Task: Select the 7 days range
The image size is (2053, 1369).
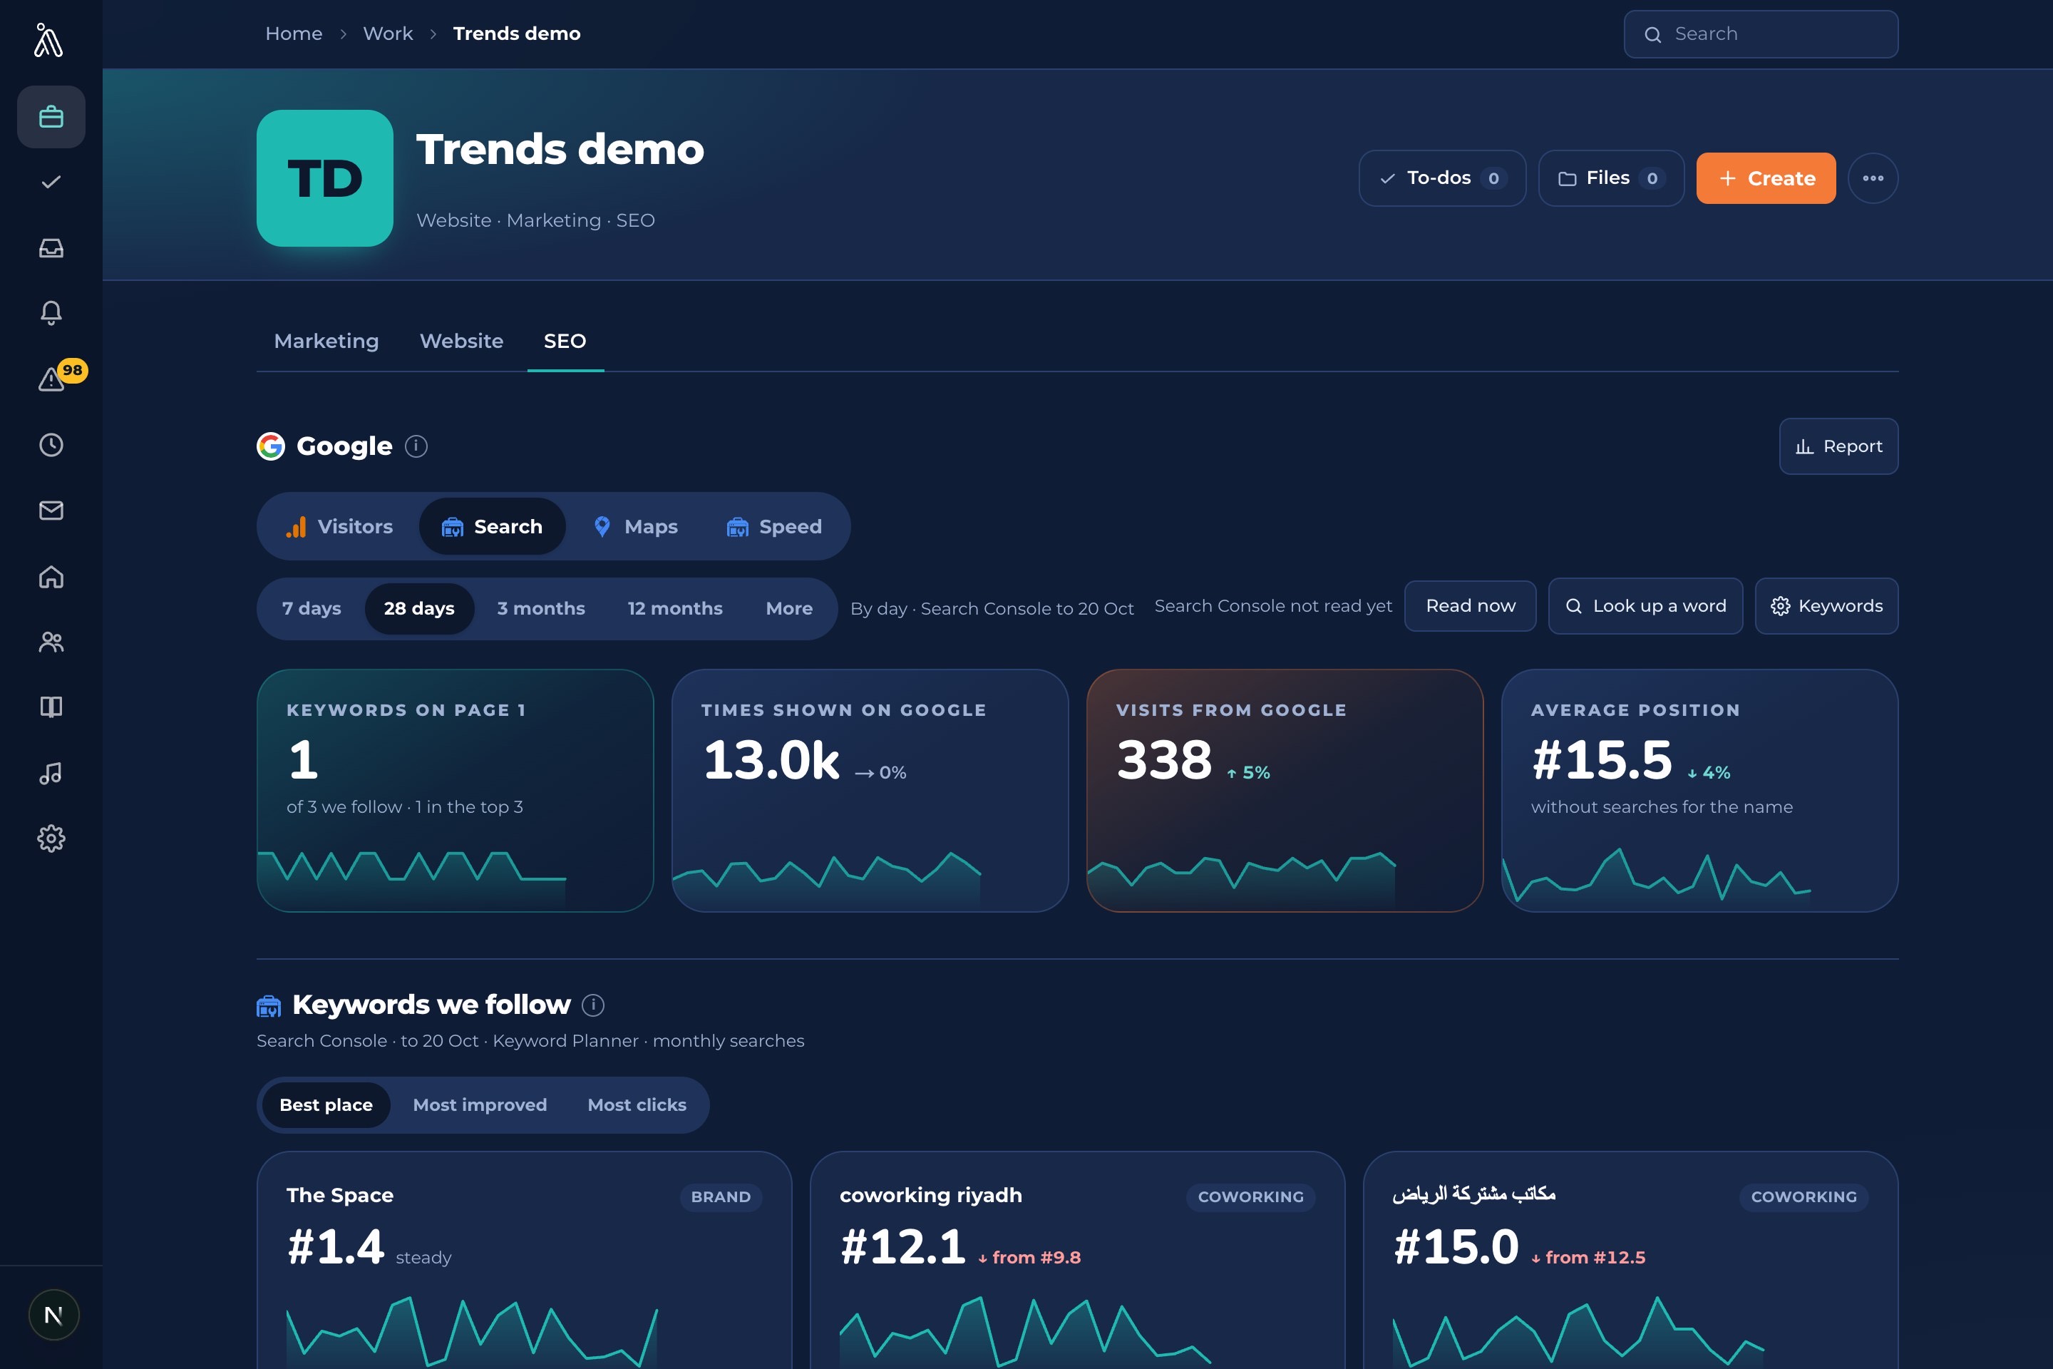Action: 312,608
